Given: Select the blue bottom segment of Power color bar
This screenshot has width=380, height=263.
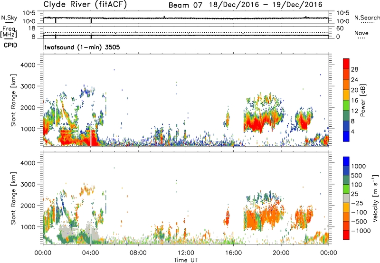Looking at the screenshot, I should coord(346,136).
